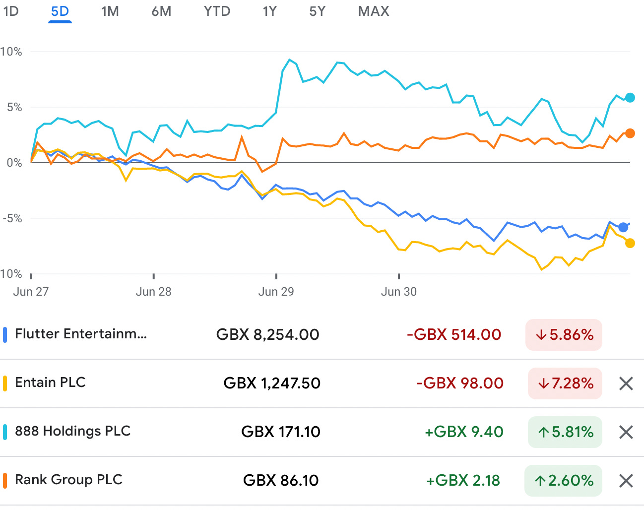Click the -GBX 98.00 change value
Image resolution: width=644 pixels, height=510 pixels.
[459, 383]
